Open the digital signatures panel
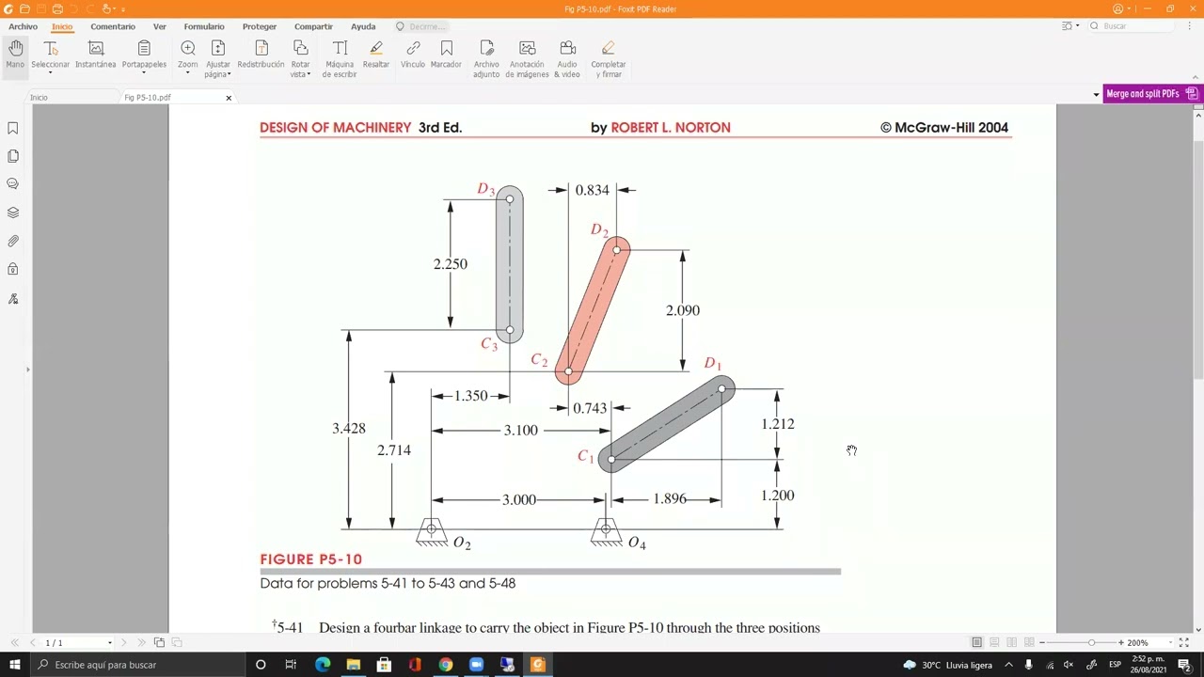This screenshot has height=677, width=1204. click(x=13, y=299)
